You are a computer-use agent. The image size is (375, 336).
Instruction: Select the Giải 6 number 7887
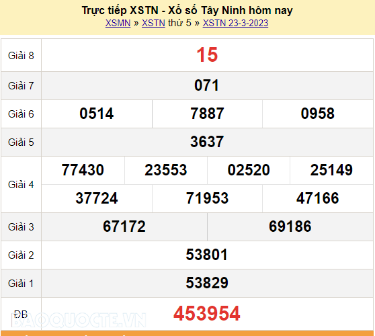pos(207,114)
